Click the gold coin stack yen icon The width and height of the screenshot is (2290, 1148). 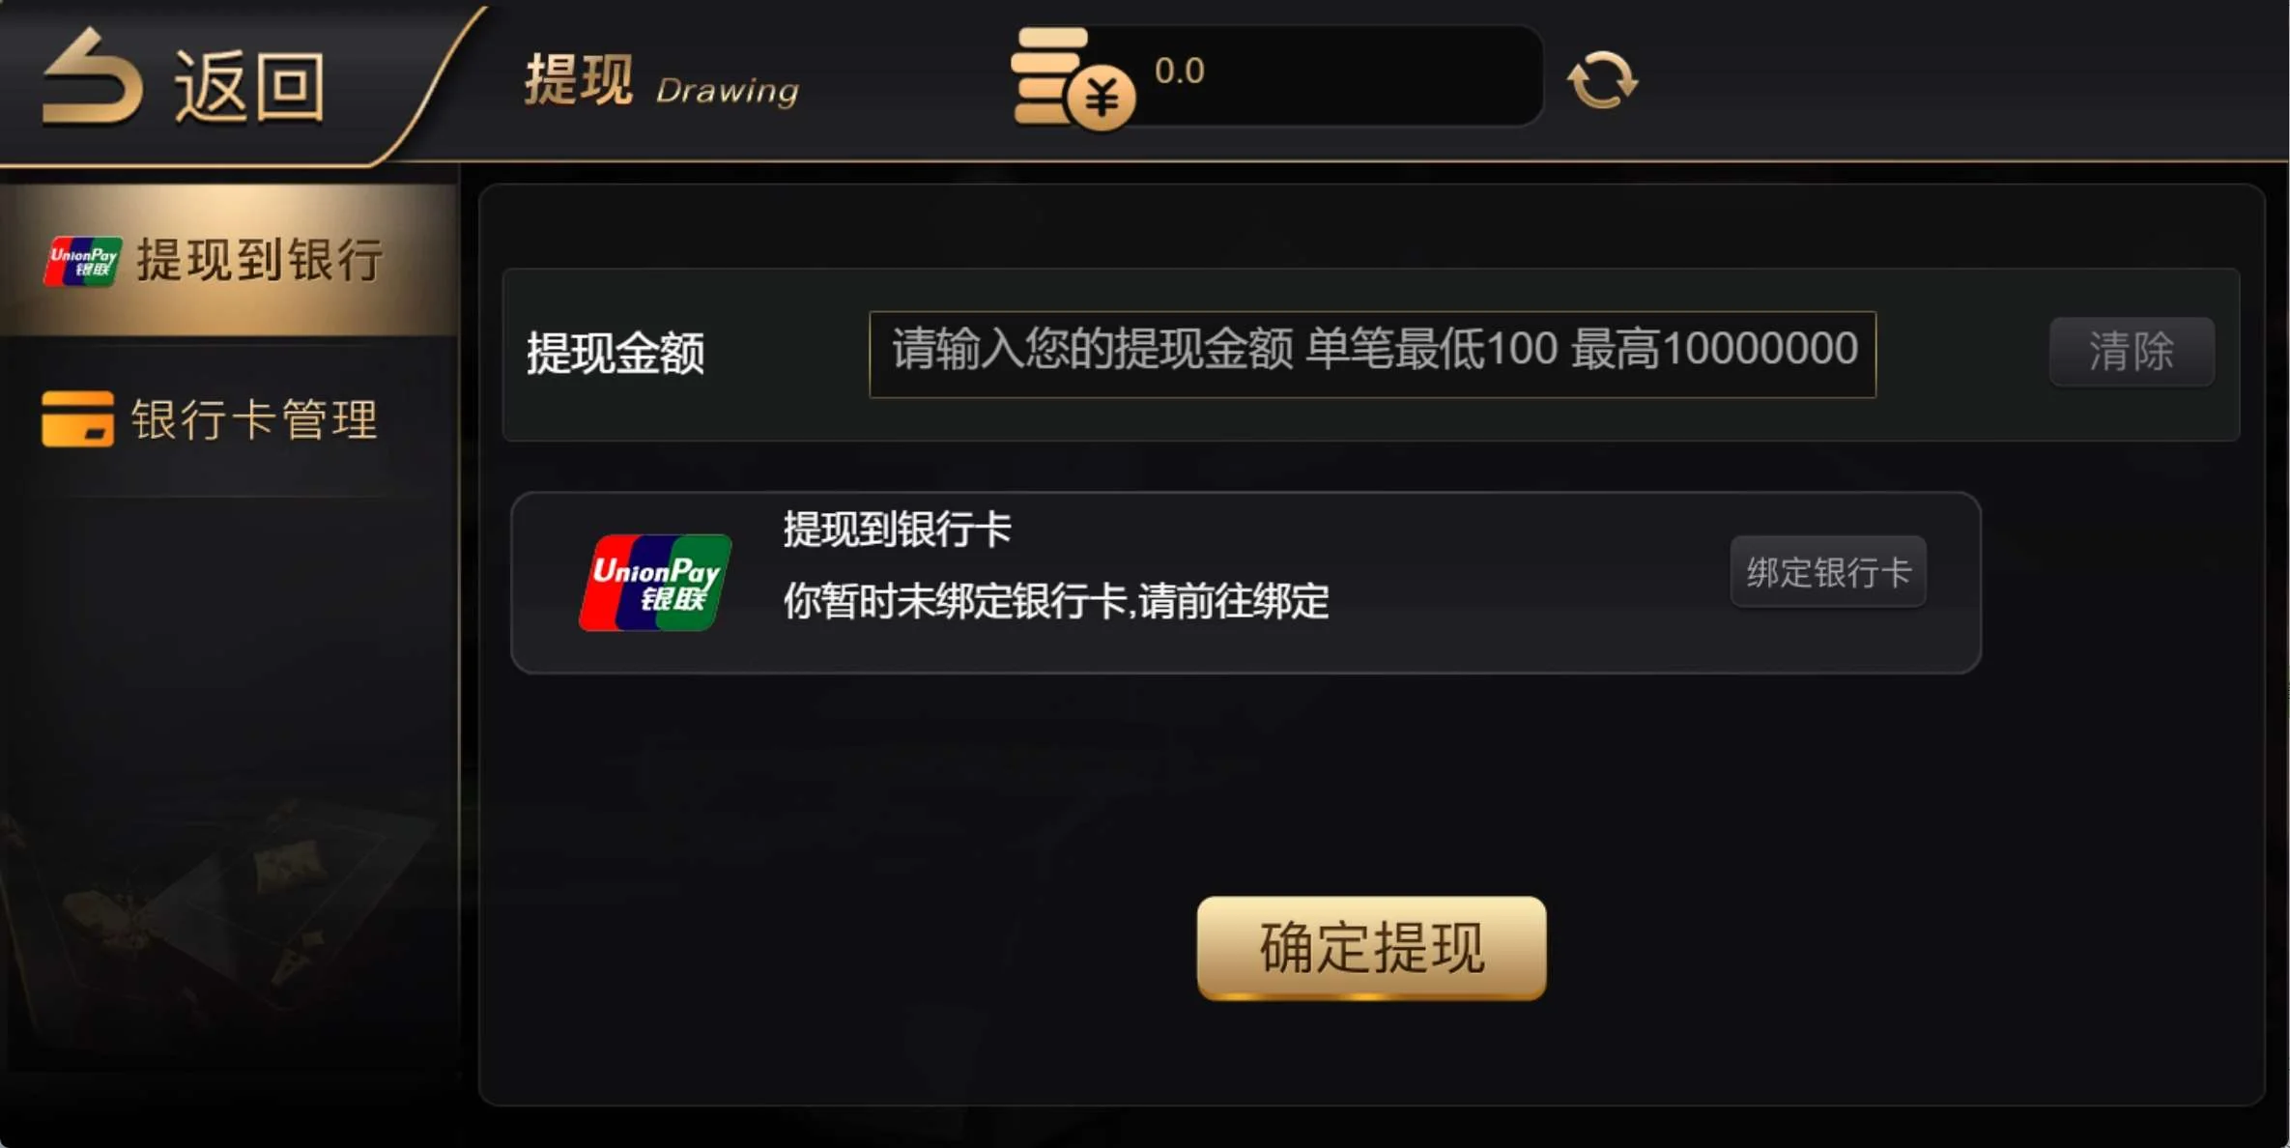1073,79
